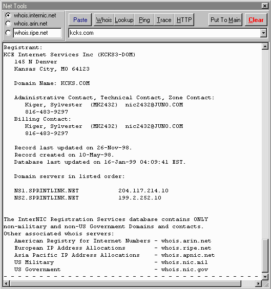
Task: Select the whois.arin.net radio button
Action: [x=8, y=24]
